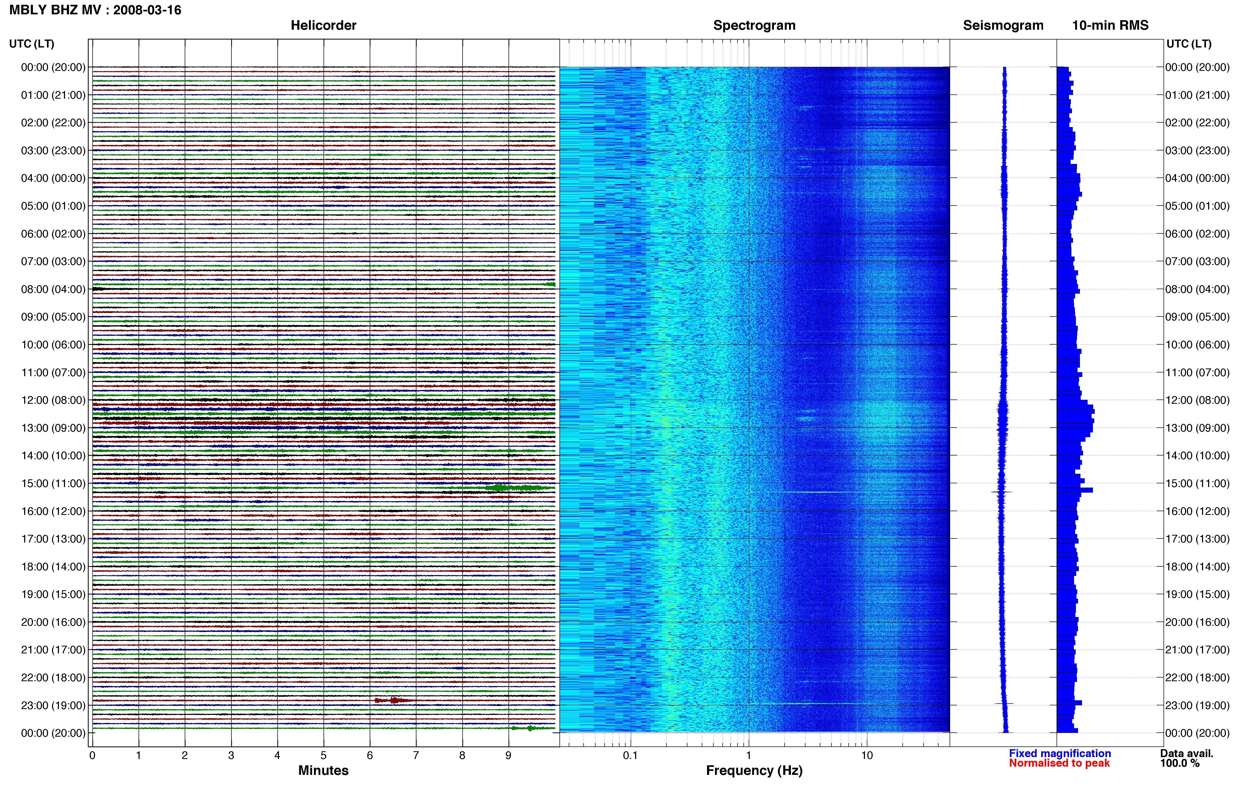Viewport: 1258px width, 786px height.
Task: Click the '100.0 %' availability value
Action: (1179, 763)
